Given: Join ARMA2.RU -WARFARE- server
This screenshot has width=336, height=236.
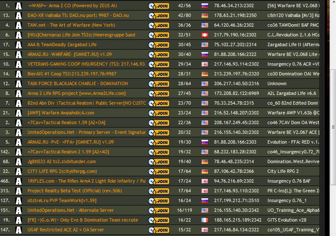Looking at the screenshot, I should coord(159,55).
